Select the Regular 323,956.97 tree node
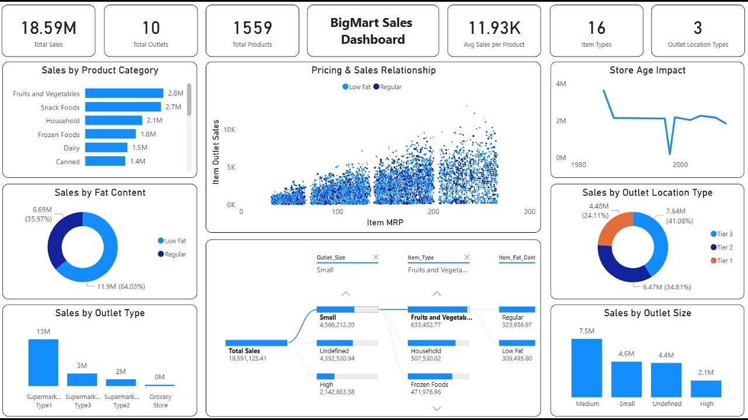Viewport: 748px width, 420px height. (517, 309)
